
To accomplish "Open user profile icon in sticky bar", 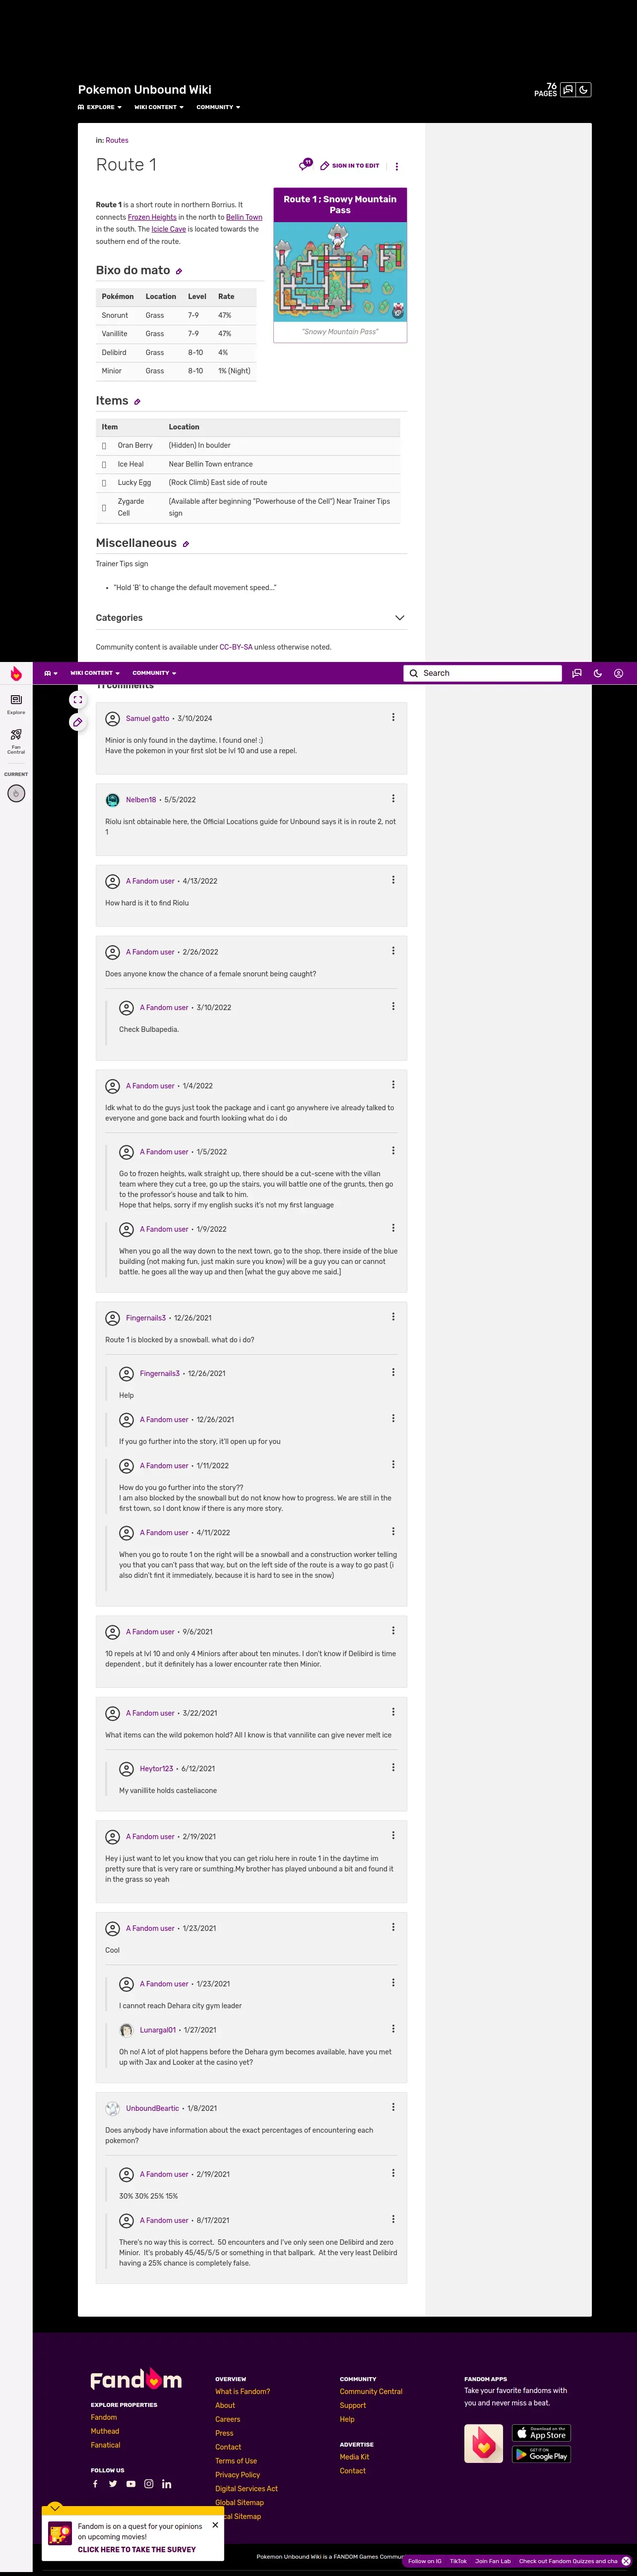I will coord(618,673).
